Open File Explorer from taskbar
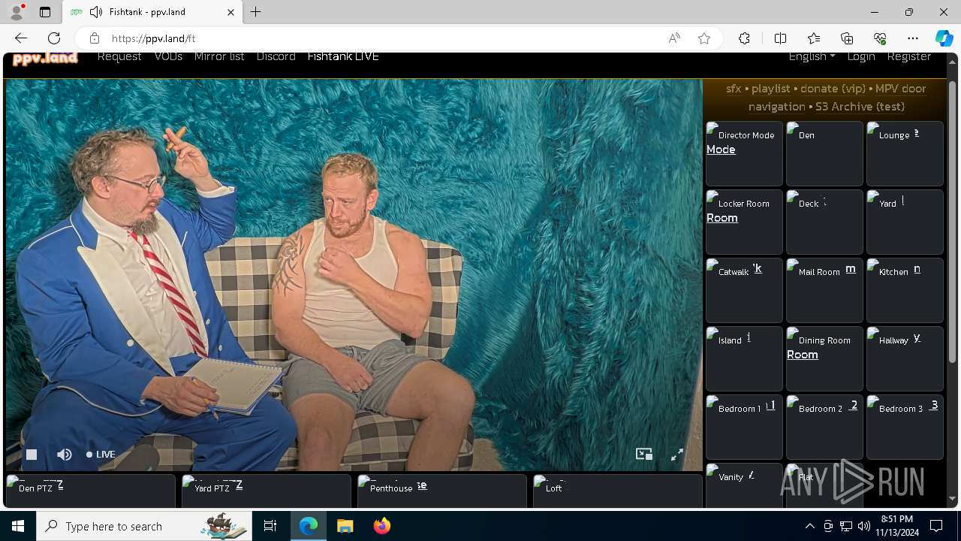 345,526
